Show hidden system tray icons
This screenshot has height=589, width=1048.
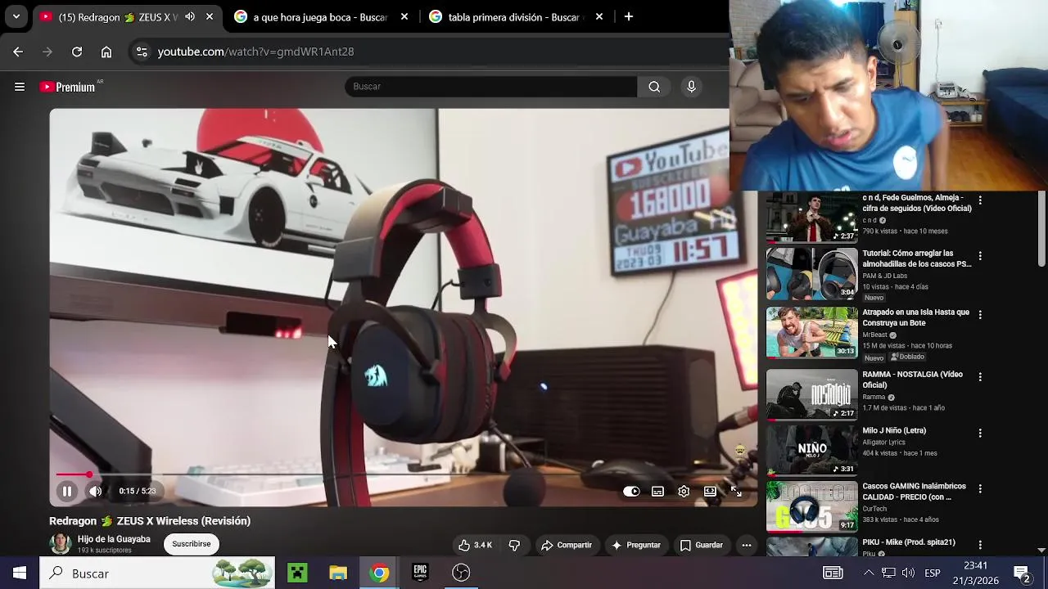869,573
